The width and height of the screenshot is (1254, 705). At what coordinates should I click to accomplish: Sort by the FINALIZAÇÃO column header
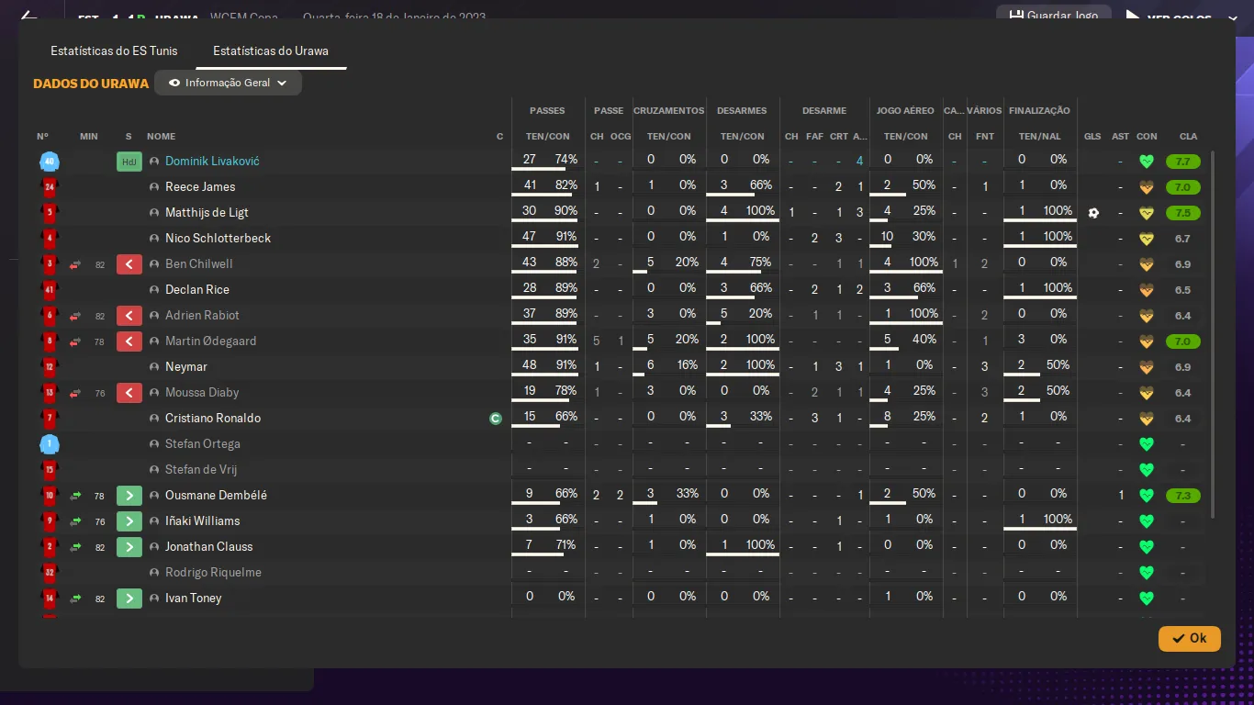[x=1039, y=111]
